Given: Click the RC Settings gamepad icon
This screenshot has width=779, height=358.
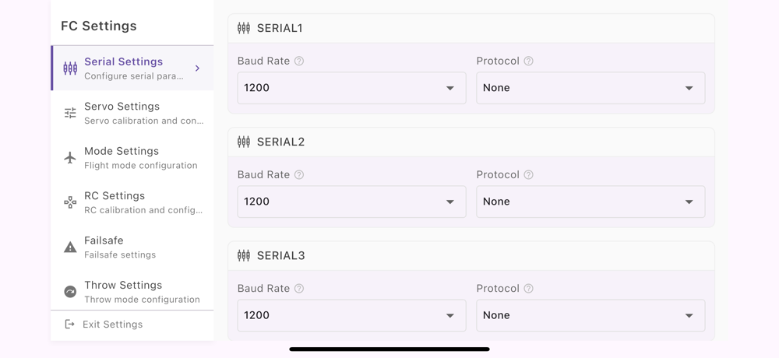Looking at the screenshot, I should click(70, 202).
